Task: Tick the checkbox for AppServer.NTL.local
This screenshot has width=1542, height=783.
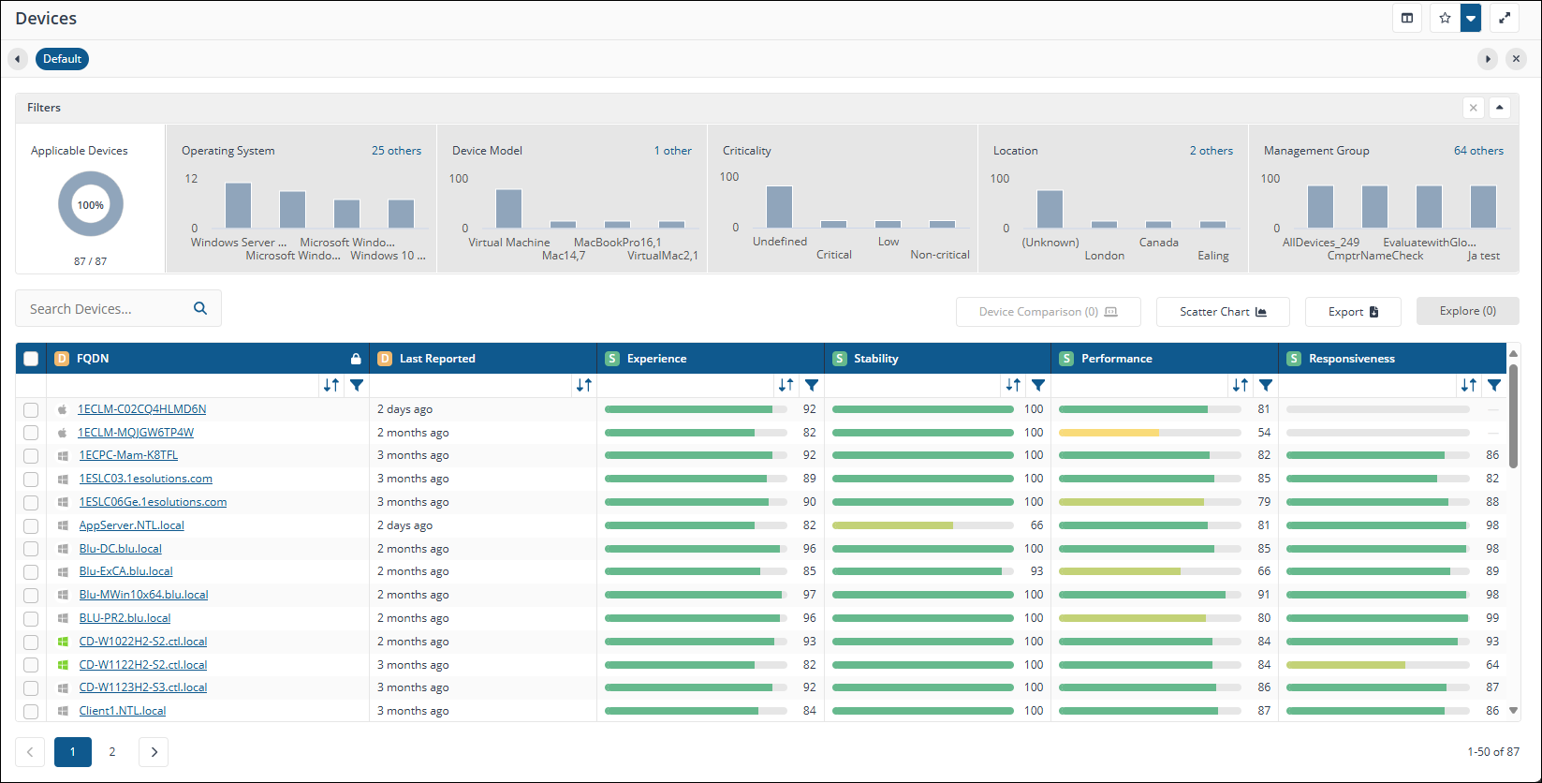Action: (31, 526)
